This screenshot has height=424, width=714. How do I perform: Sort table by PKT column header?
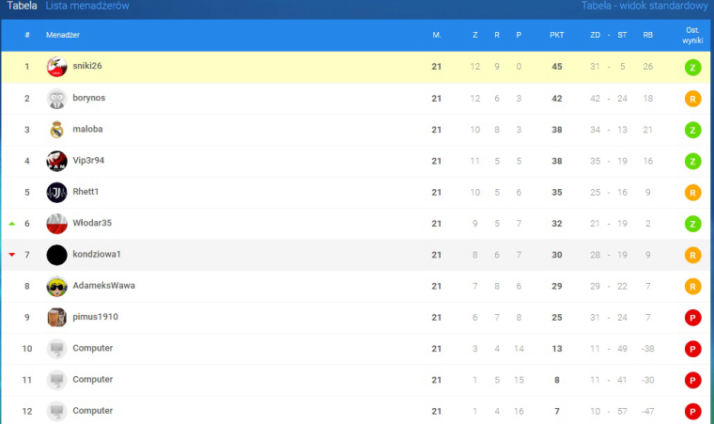click(x=557, y=35)
